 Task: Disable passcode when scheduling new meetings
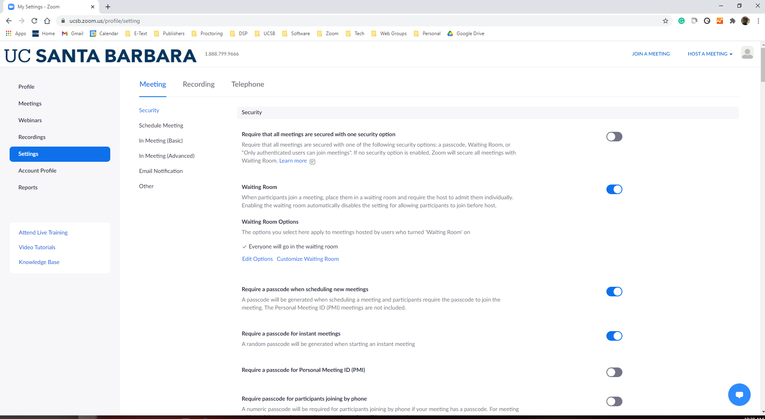[614, 292]
